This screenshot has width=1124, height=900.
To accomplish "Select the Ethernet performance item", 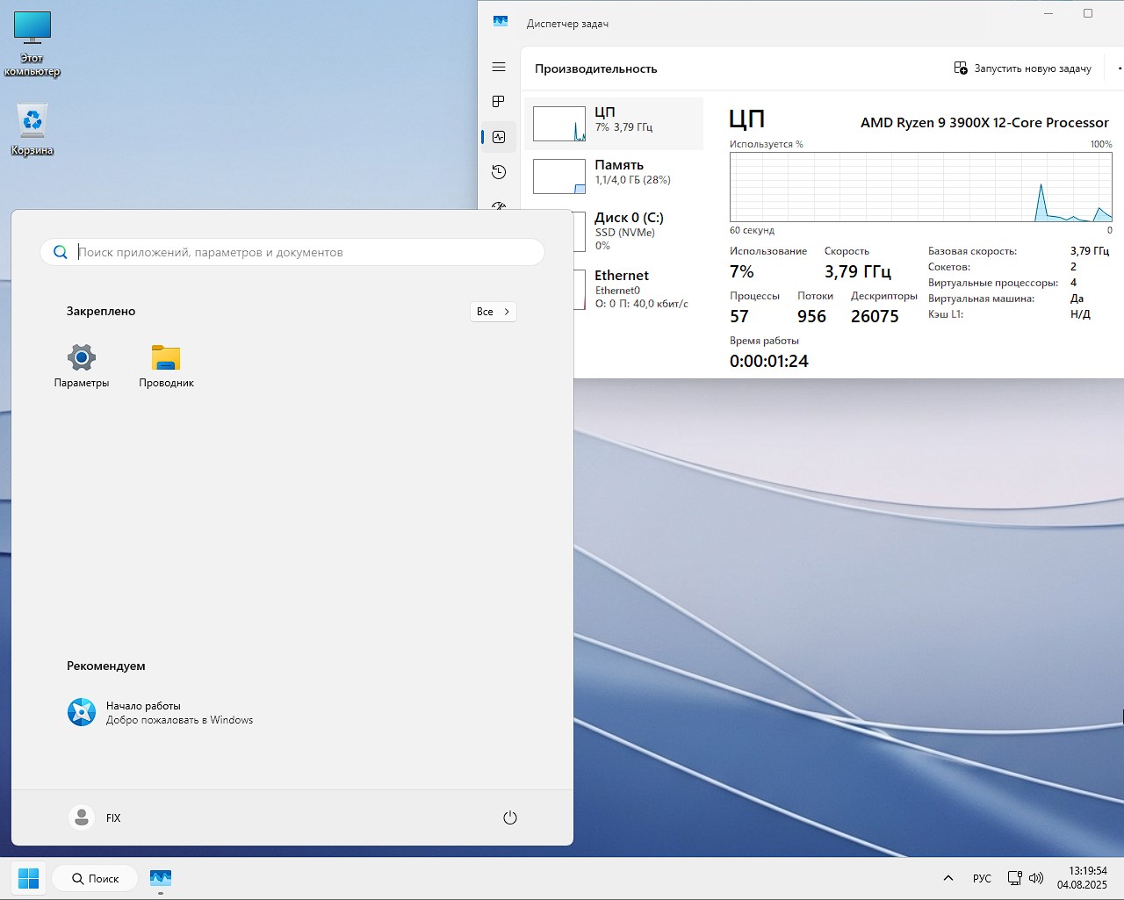I will 638,289.
